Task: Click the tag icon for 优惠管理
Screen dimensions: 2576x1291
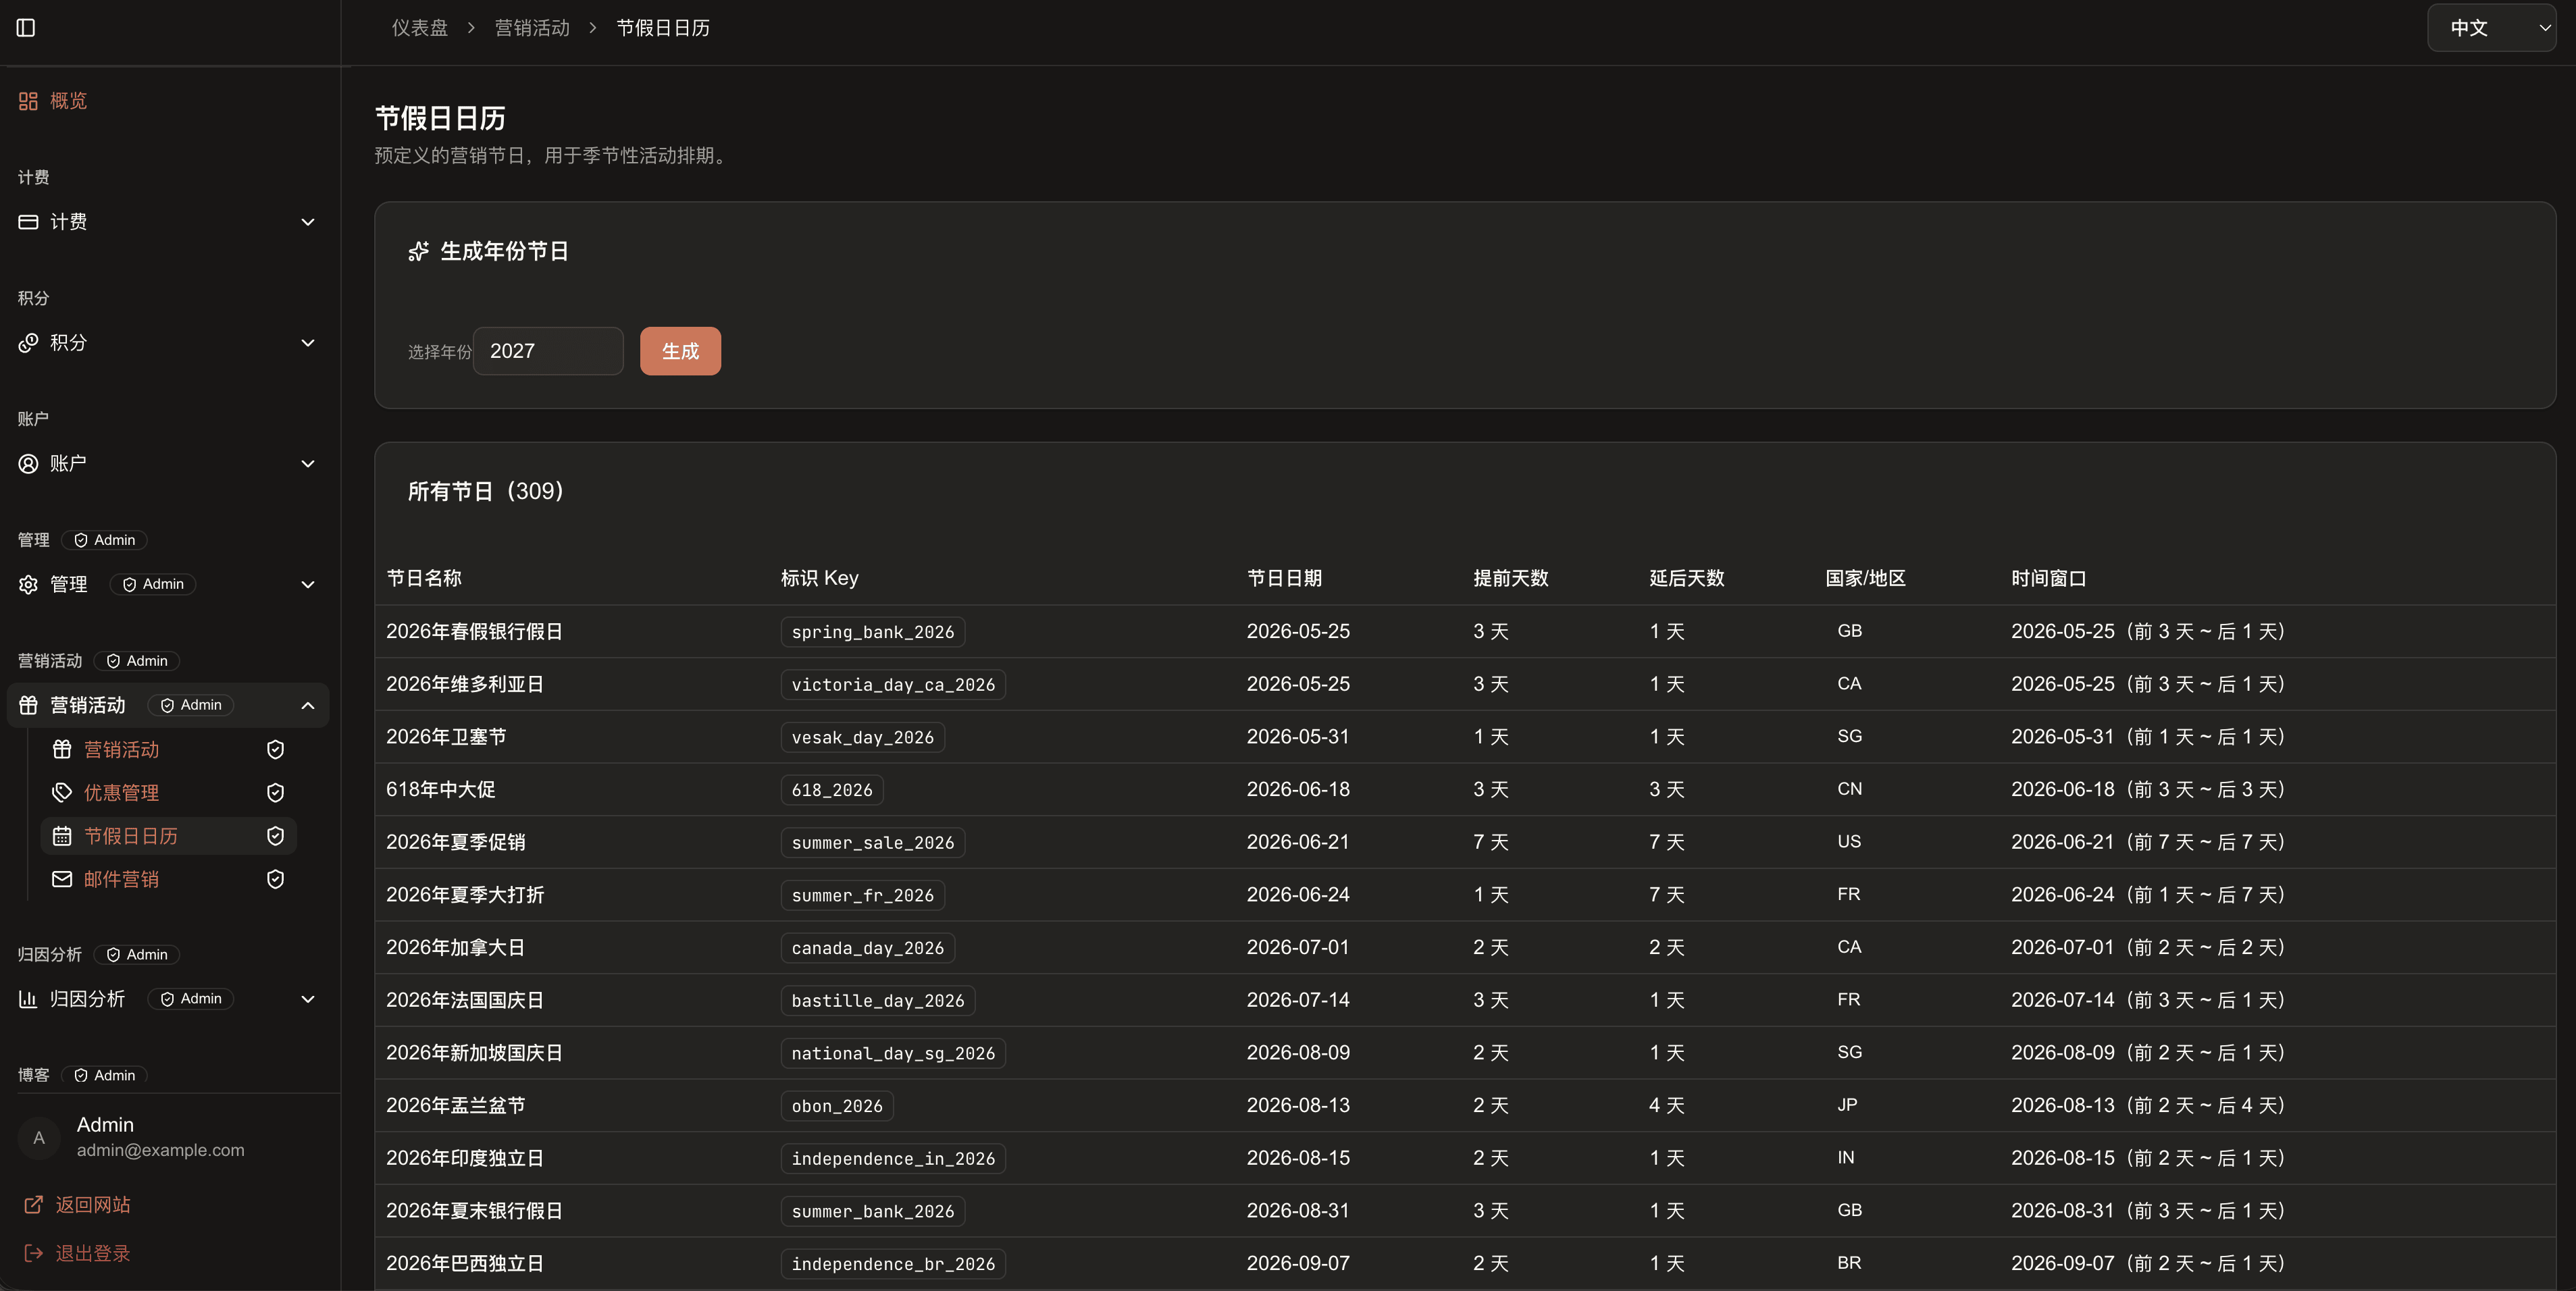Action: (x=62, y=793)
